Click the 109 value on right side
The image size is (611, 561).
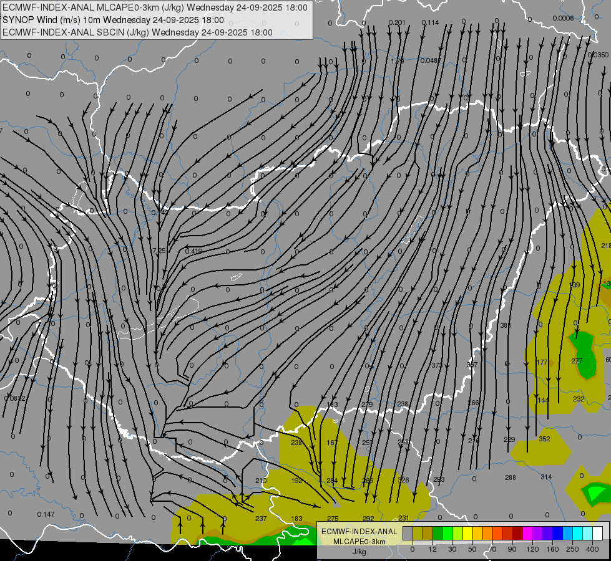(575, 285)
